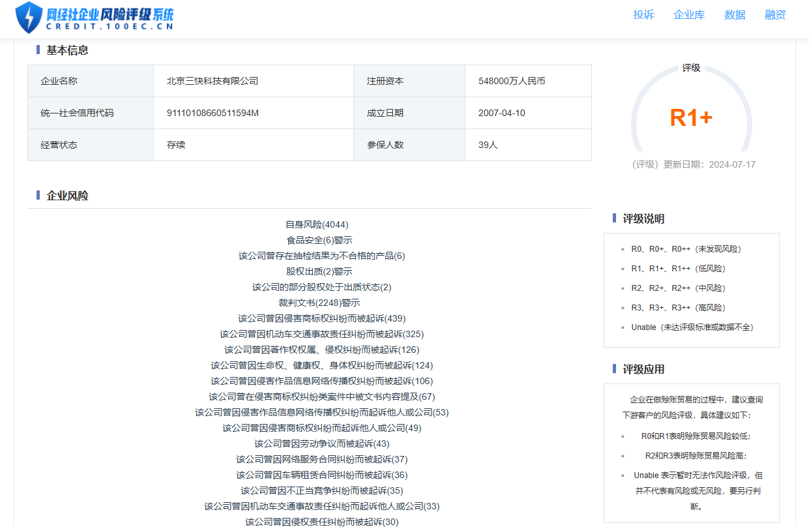Click the shield logo icon

[29, 18]
